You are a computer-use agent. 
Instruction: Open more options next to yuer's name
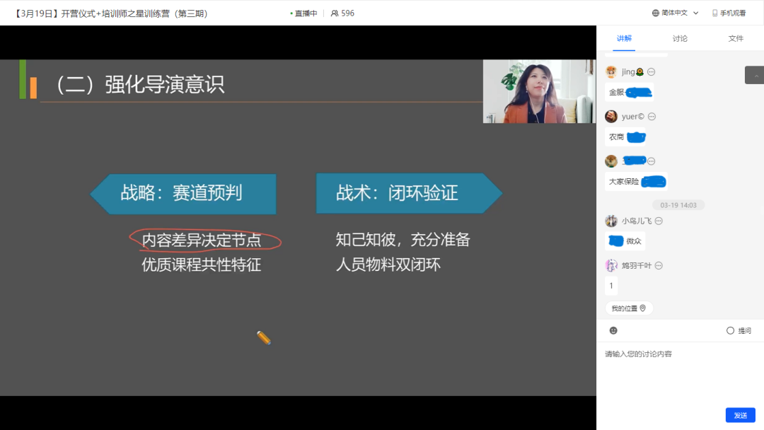click(652, 117)
